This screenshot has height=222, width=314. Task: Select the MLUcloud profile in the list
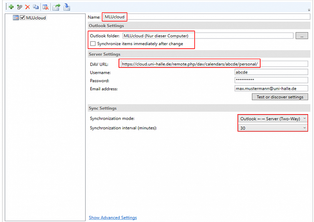(x=36, y=18)
